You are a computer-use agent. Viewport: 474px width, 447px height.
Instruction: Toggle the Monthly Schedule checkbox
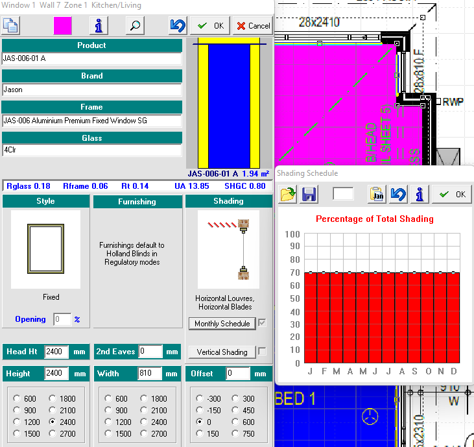click(262, 323)
